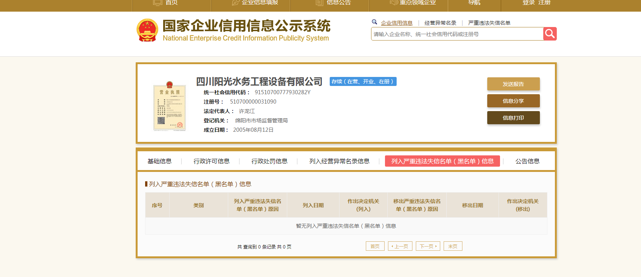Open 导航 in top navigation
Screen dimensions: 641x277
point(474,3)
